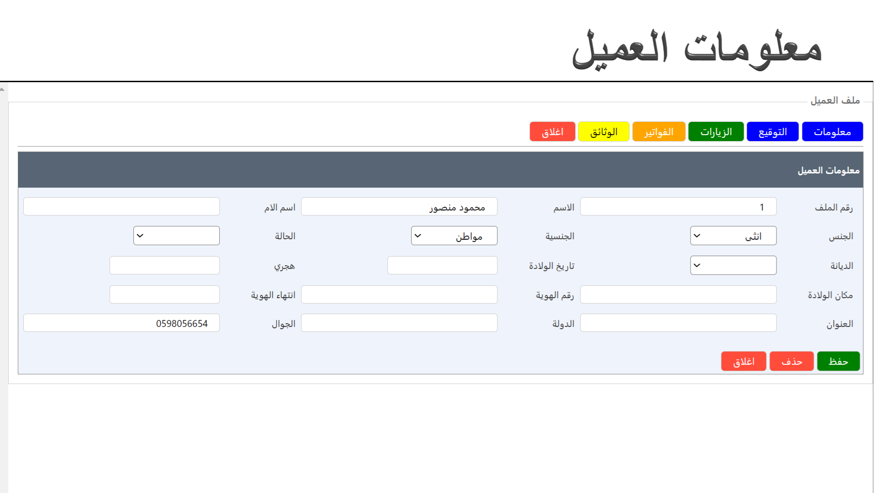Screen dimensions: 877x493
Task: Click the الجوال mobile number field
Action: (121, 323)
